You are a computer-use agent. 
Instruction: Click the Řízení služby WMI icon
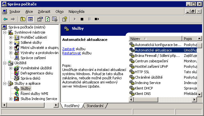click(x=17, y=94)
